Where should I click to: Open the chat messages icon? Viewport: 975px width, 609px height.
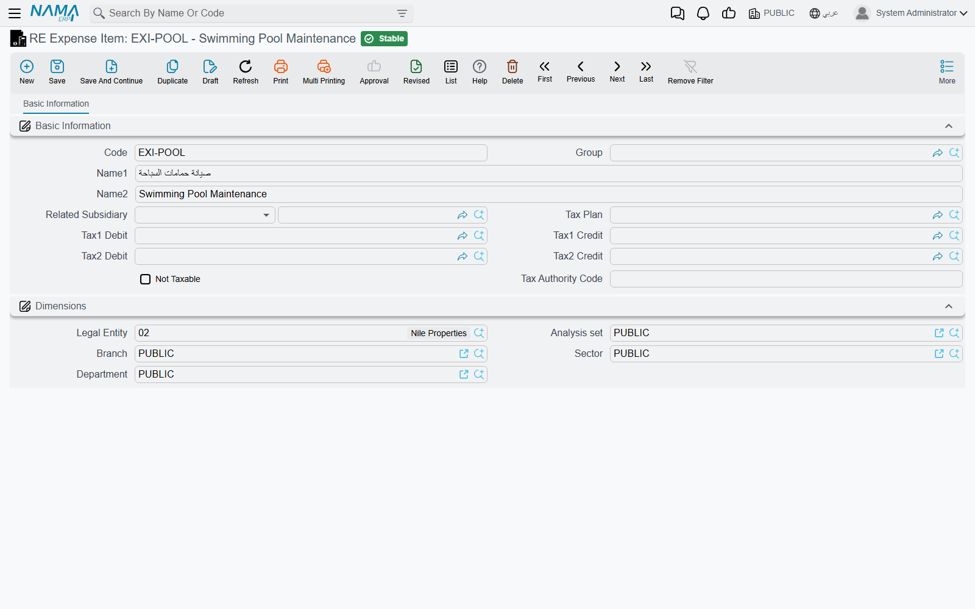(677, 13)
